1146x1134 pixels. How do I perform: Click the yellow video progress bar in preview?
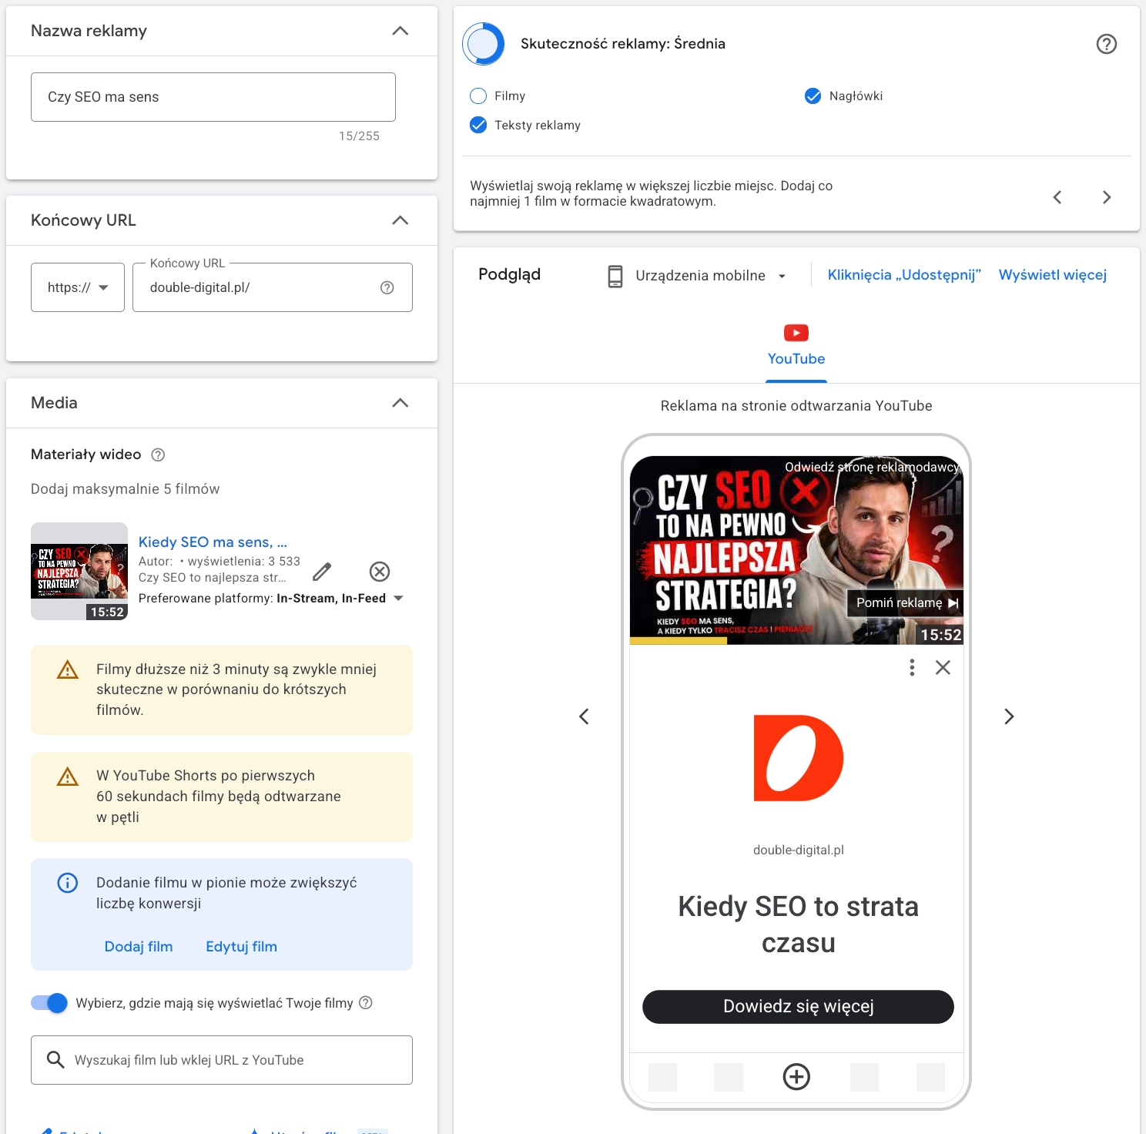[679, 641]
